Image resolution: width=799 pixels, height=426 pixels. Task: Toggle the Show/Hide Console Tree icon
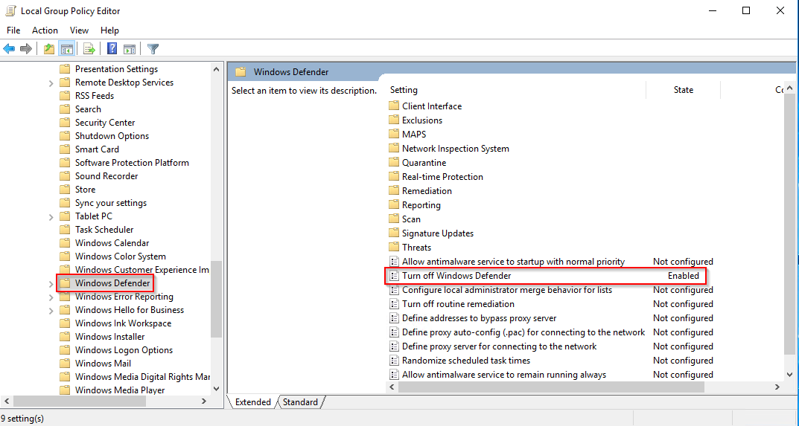[66, 49]
